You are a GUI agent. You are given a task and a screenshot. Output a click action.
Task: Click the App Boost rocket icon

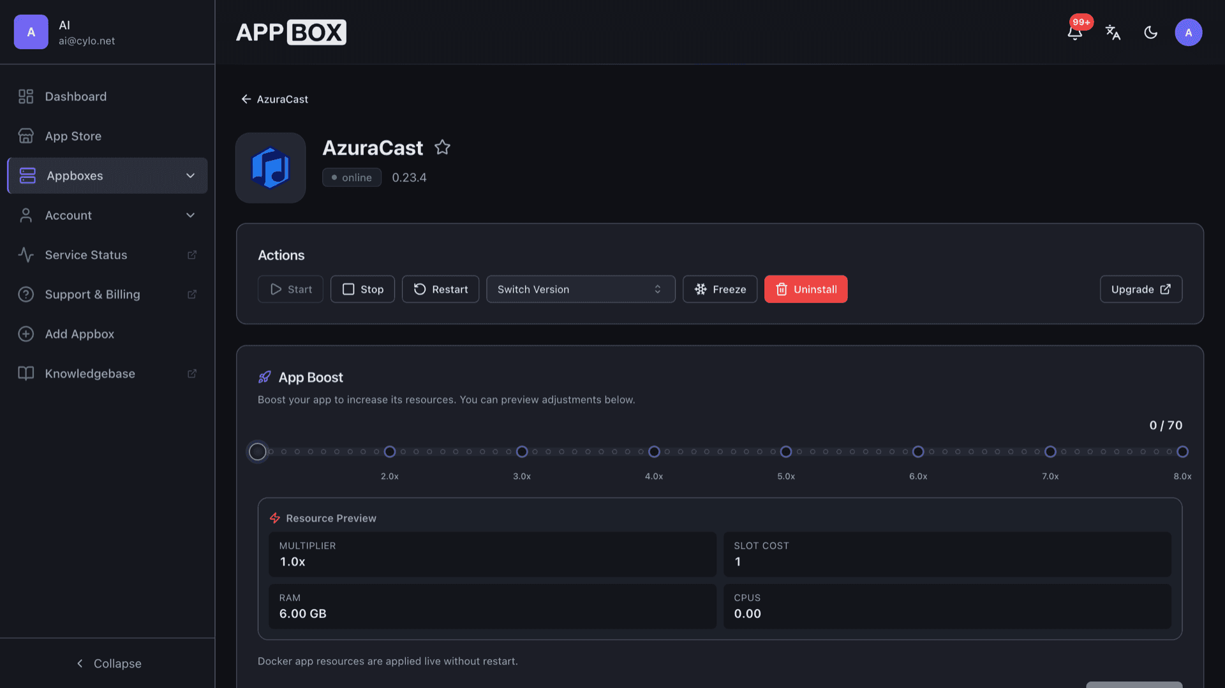tap(264, 377)
